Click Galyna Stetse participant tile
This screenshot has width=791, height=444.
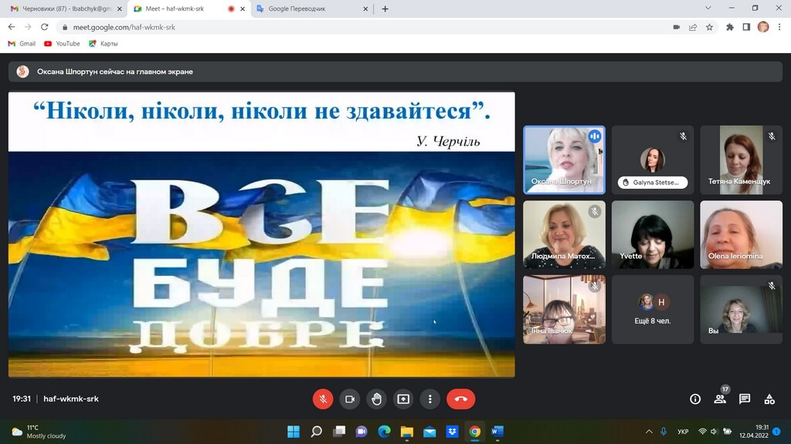pos(653,160)
